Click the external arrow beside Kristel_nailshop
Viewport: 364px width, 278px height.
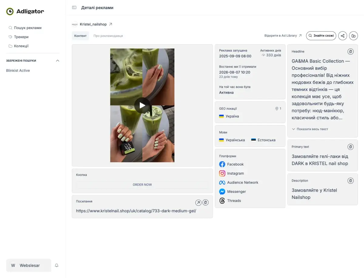pos(110,24)
